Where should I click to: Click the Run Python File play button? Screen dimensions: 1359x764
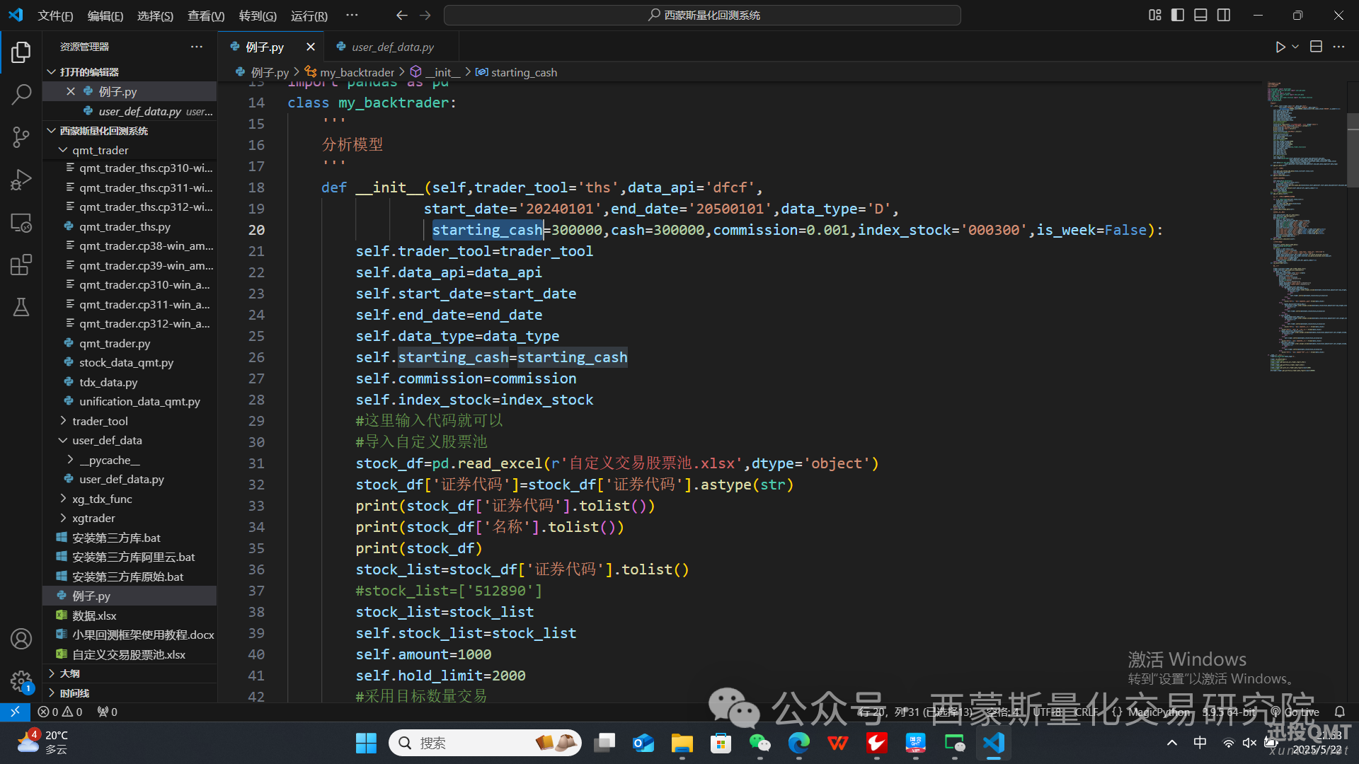pos(1280,47)
